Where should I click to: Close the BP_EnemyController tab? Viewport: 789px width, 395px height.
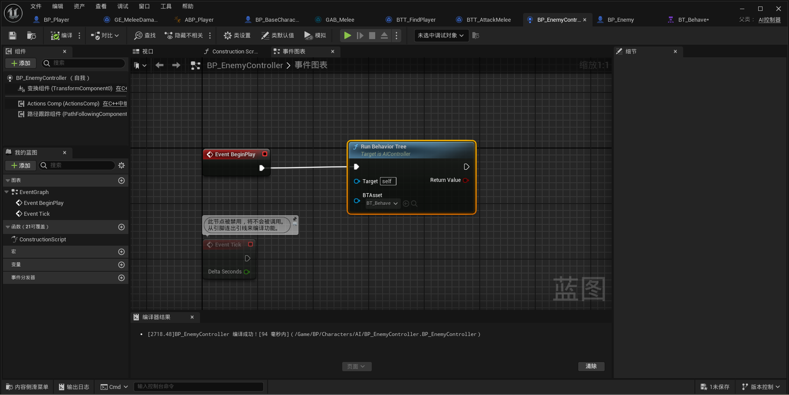click(585, 20)
